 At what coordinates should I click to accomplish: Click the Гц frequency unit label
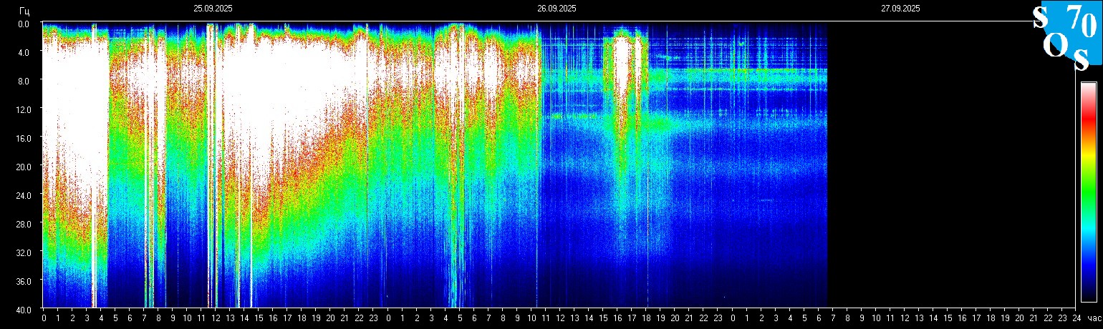(x=25, y=10)
